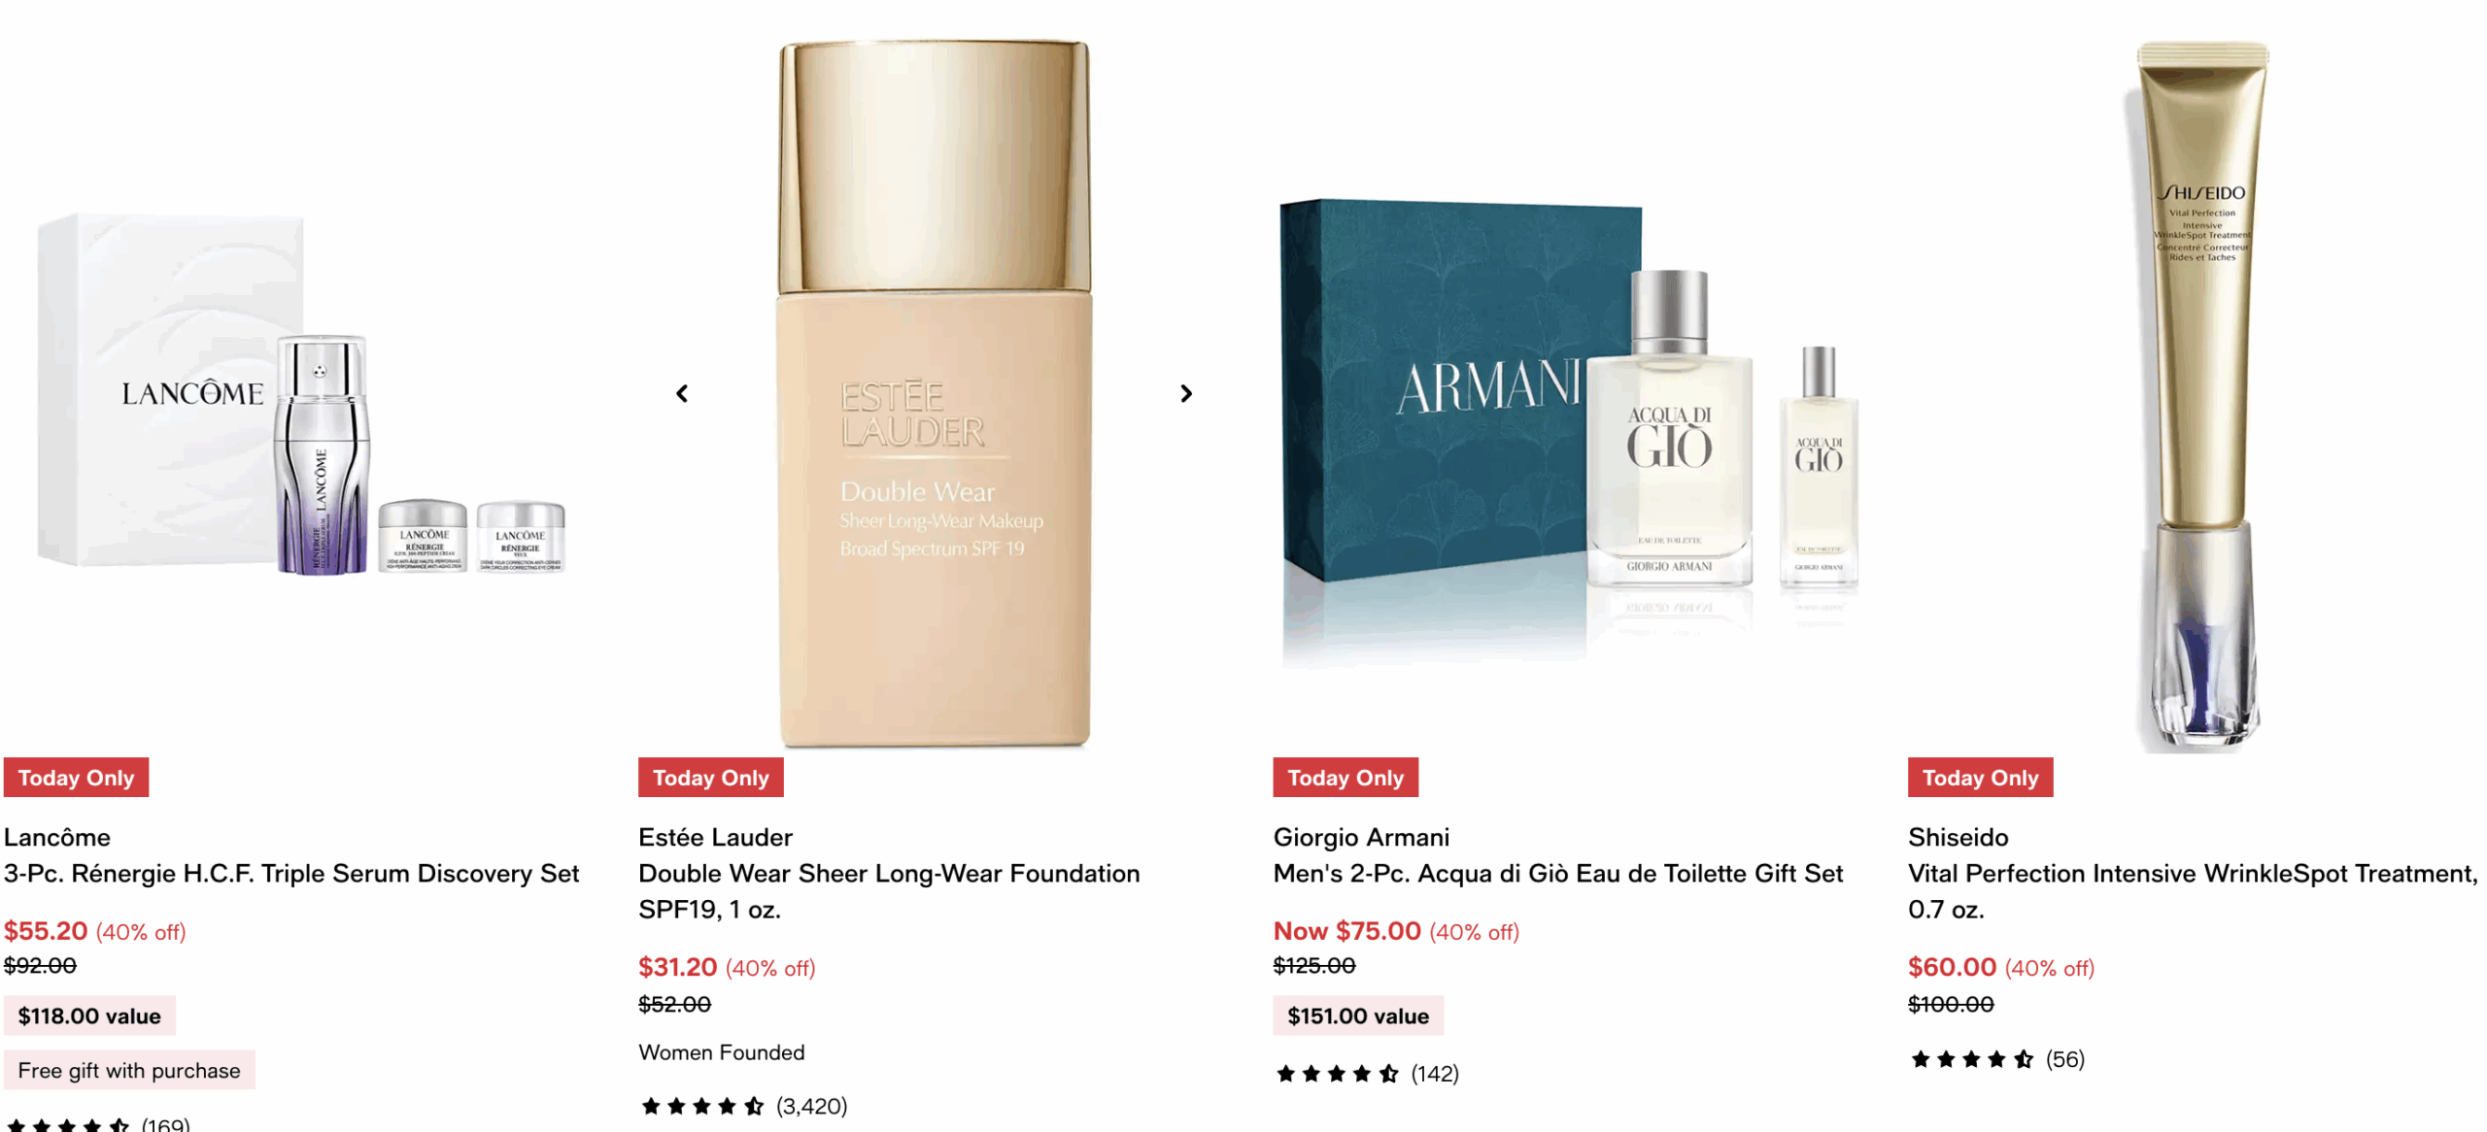The height and width of the screenshot is (1132, 2487).
Task: Click the Estée Lauder brand name
Action: pos(715,837)
